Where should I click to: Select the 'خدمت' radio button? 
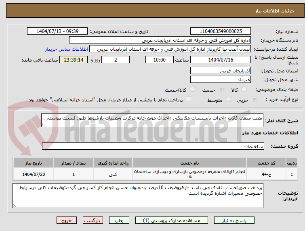[221, 89]
